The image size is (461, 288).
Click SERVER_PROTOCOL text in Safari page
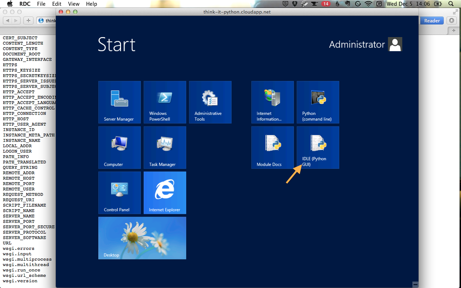click(x=24, y=232)
